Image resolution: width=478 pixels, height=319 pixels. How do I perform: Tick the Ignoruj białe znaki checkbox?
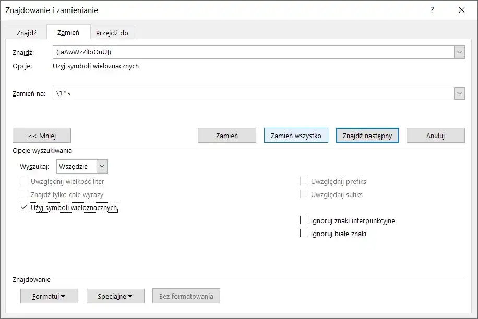[304, 234]
